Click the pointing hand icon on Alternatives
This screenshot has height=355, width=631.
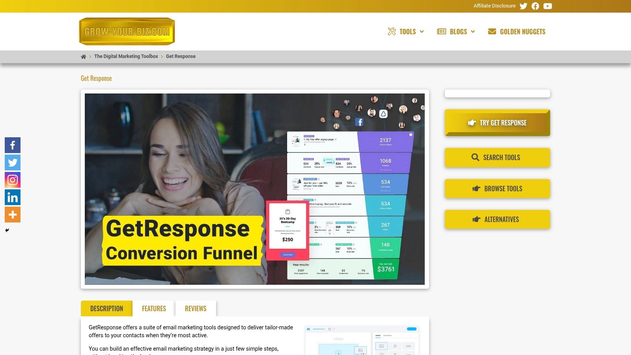(x=476, y=219)
